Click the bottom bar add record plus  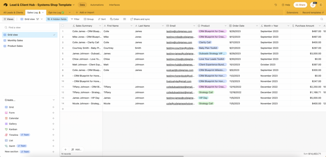65,149
